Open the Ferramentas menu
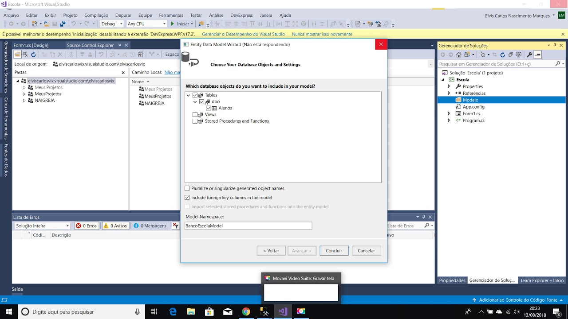 click(x=171, y=15)
